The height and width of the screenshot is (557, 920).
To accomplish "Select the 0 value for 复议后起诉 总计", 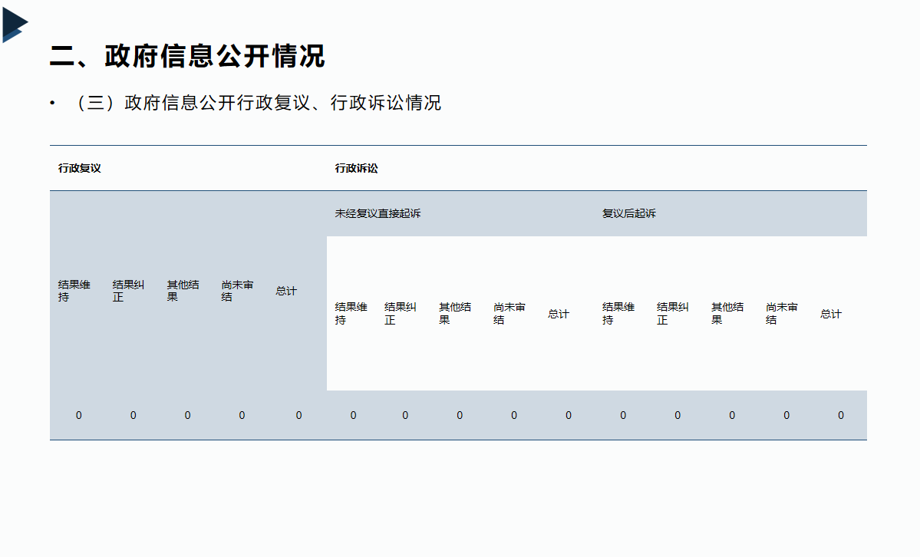I will click(x=841, y=416).
